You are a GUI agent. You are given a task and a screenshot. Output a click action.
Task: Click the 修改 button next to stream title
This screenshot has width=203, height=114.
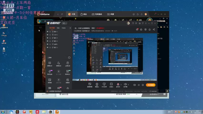[x=93, y=28]
